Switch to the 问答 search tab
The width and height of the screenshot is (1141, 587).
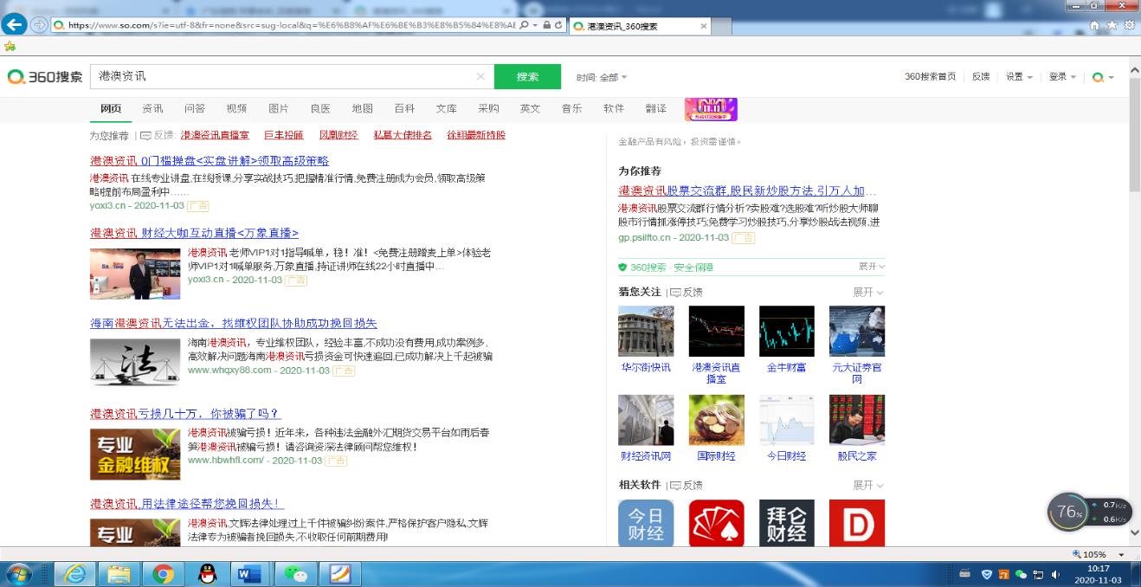tap(195, 108)
